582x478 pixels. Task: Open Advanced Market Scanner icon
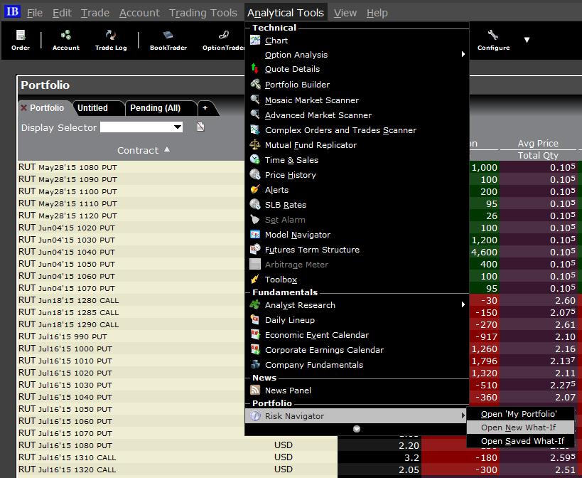pyautogui.click(x=255, y=115)
